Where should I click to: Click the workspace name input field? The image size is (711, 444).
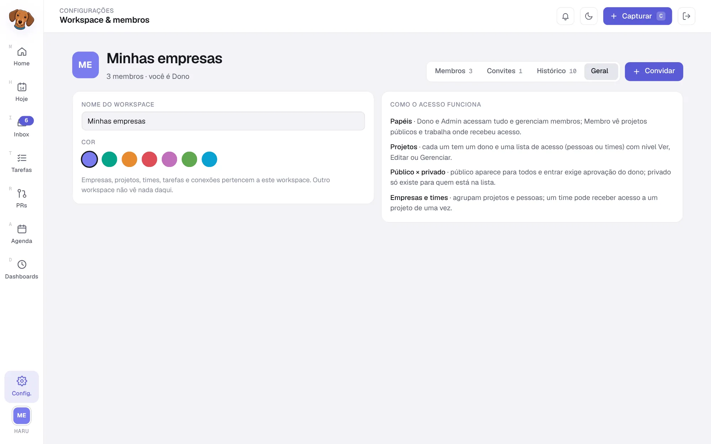(223, 121)
